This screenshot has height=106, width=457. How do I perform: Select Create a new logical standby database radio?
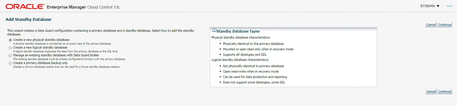coord(10,48)
